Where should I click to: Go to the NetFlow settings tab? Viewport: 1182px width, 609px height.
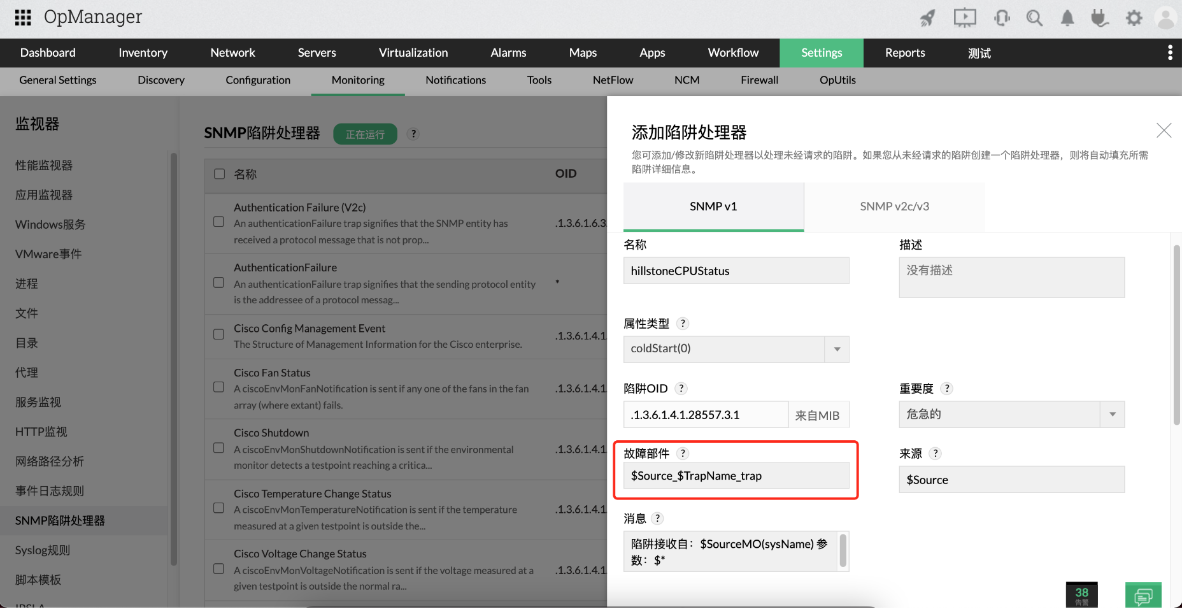point(613,80)
